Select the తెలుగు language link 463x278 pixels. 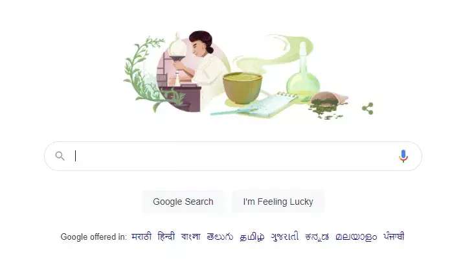tap(220, 237)
